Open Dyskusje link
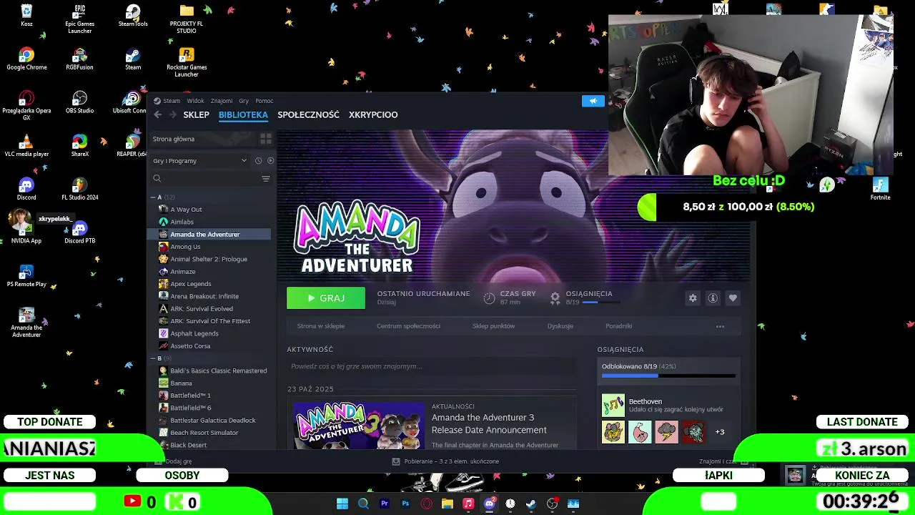 (560, 326)
